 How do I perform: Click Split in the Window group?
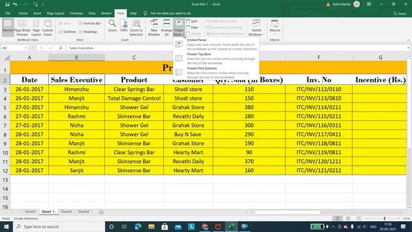coord(192,21)
